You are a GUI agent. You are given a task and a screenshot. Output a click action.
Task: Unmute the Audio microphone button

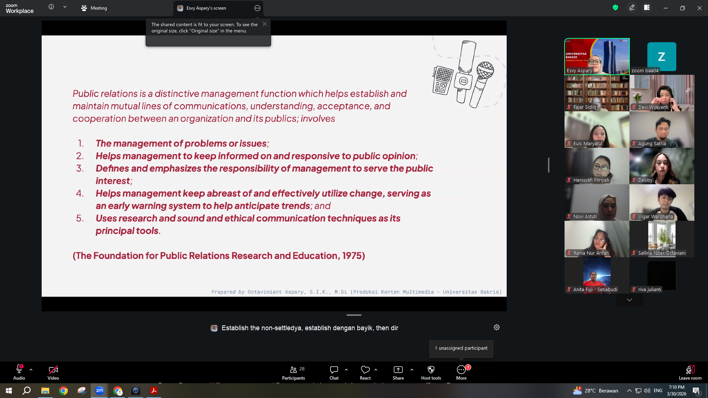[19, 372]
